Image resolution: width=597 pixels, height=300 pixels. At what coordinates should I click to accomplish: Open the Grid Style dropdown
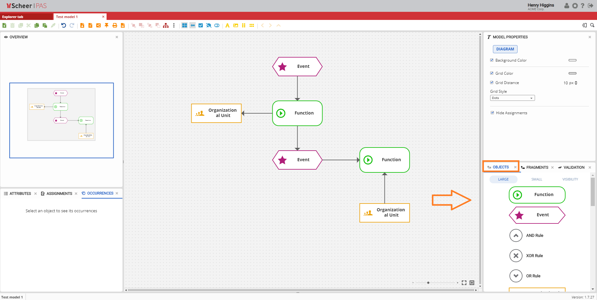512,98
